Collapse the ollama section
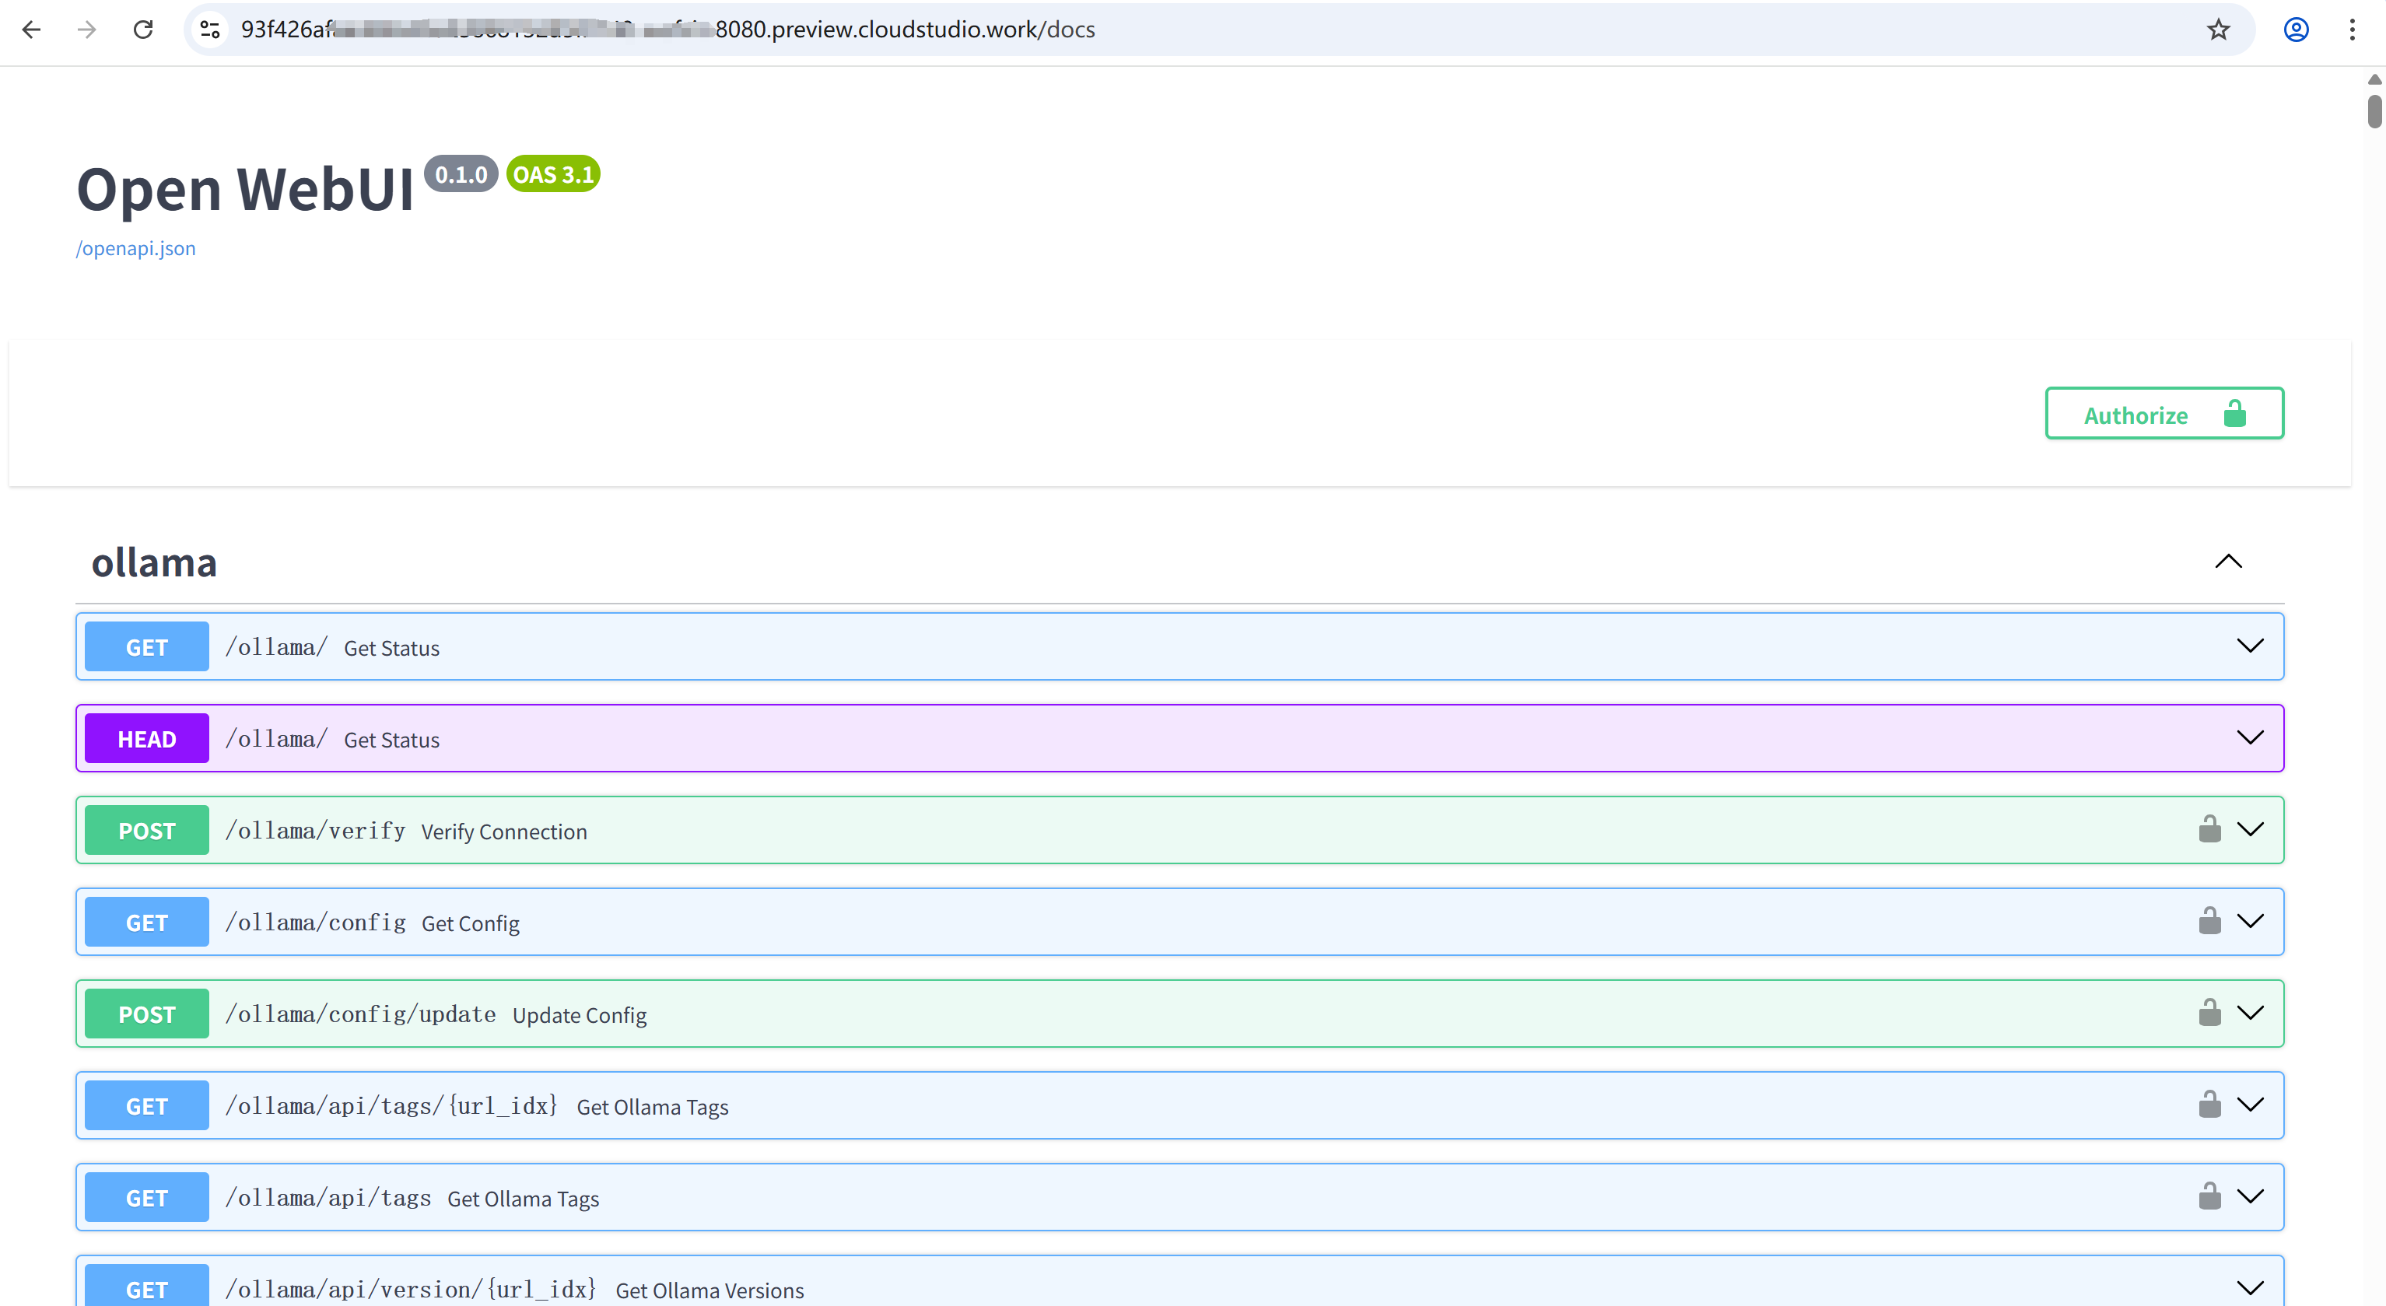 coord(2227,562)
